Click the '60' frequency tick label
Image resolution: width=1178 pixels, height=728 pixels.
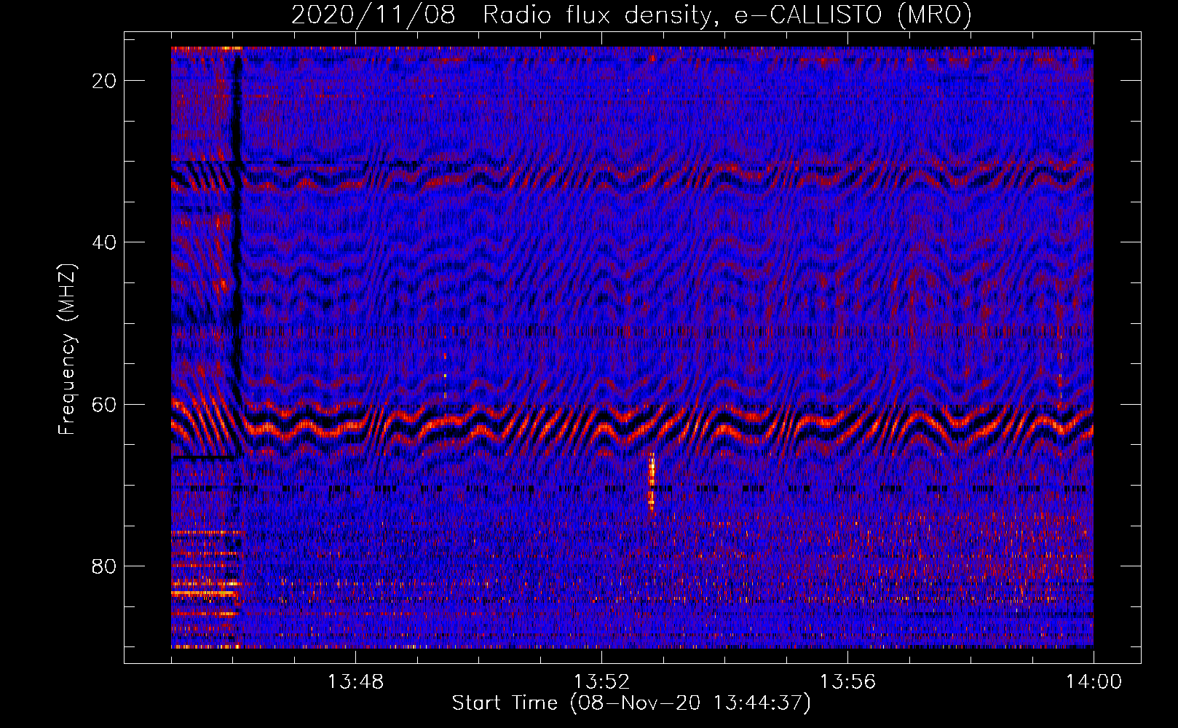click(x=105, y=404)
